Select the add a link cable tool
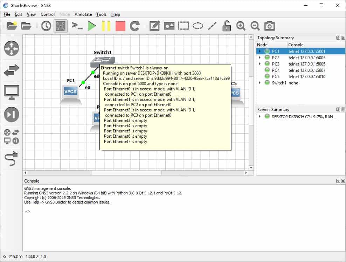 pyautogui.click(x=11, y=158)
